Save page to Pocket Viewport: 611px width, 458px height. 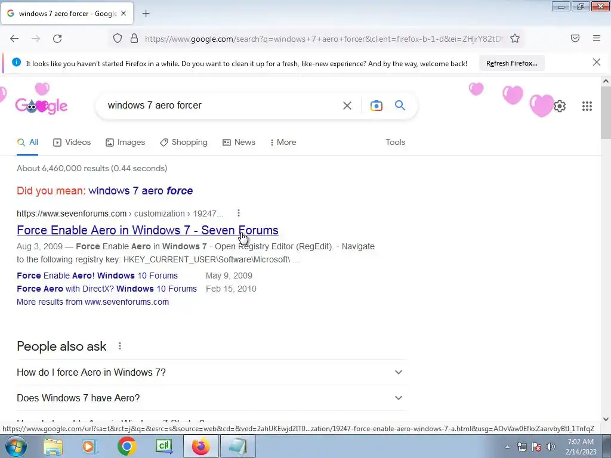click(575, 38)
